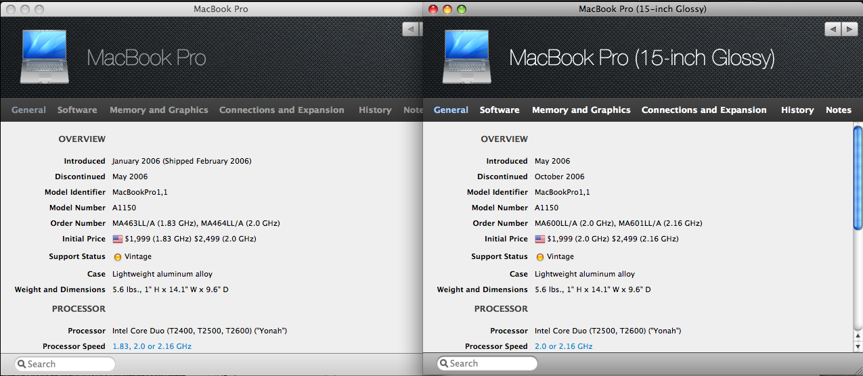Click 'Lightweight aluminum alloy' in 15-inch Glossy window
The height and width of the screenshot is (376, 863).
pyautogui.click(x=585, y=274)
